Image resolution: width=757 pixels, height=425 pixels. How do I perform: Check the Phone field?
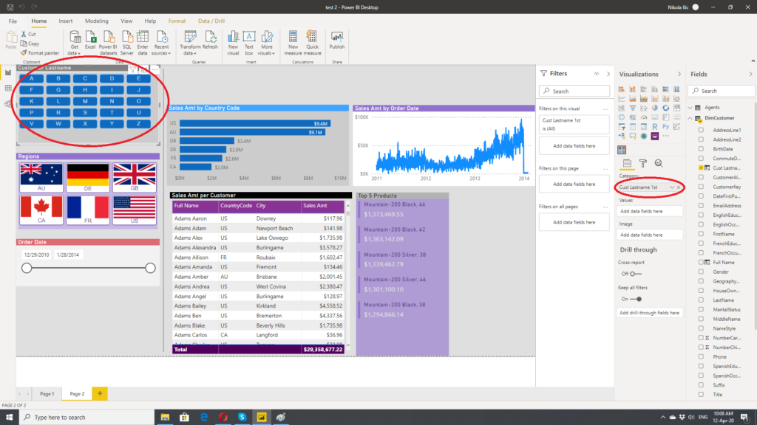(x=701, y=356)
